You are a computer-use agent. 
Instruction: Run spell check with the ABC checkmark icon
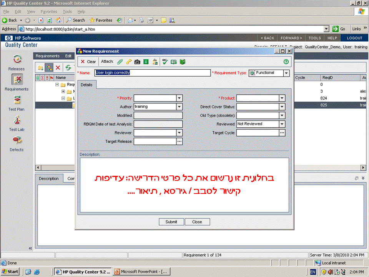pyautogui.click(x=165, y=62)
